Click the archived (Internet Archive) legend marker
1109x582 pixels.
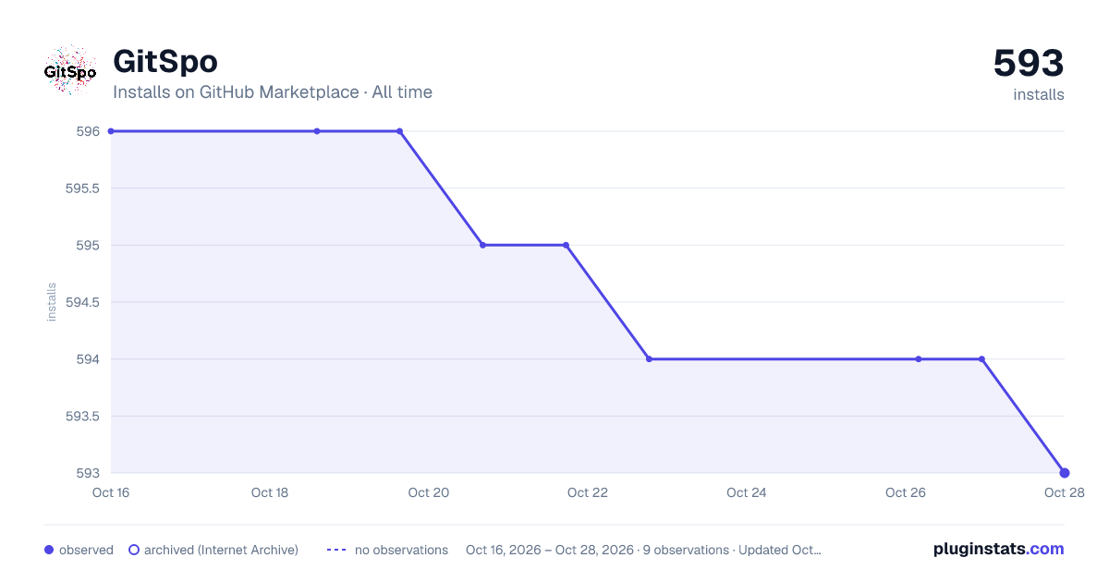click(x=134, y=550)
